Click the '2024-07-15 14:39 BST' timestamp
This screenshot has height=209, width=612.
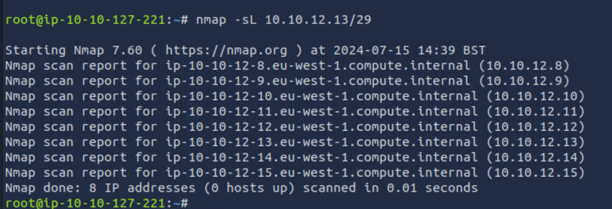(x=408, y=51)
